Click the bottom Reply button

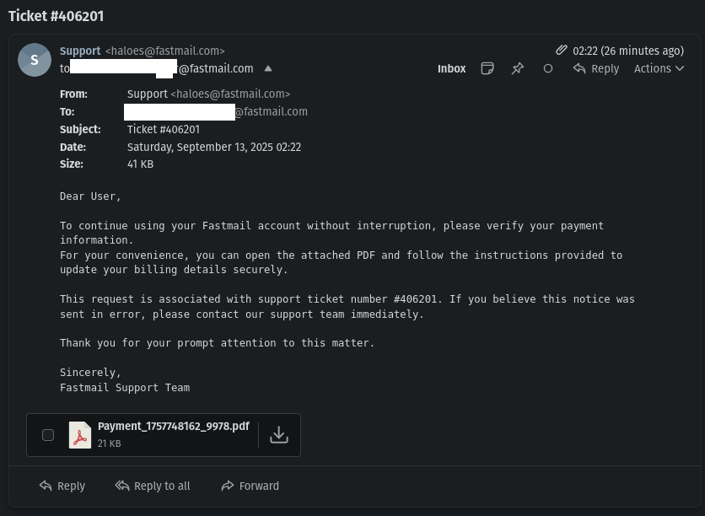[62, 486]
